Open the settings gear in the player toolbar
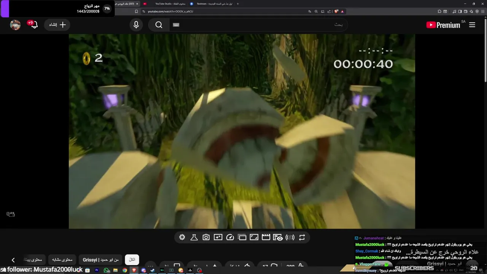Image resolution: width=487 pixels, height=274 pixels. (x=182, y=237)
